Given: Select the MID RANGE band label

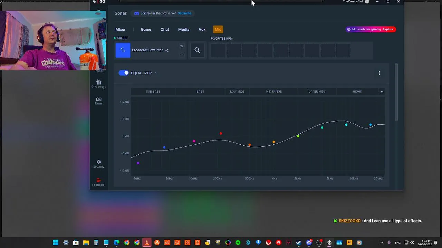Looking at the screenshot, I should pos(274,92).
